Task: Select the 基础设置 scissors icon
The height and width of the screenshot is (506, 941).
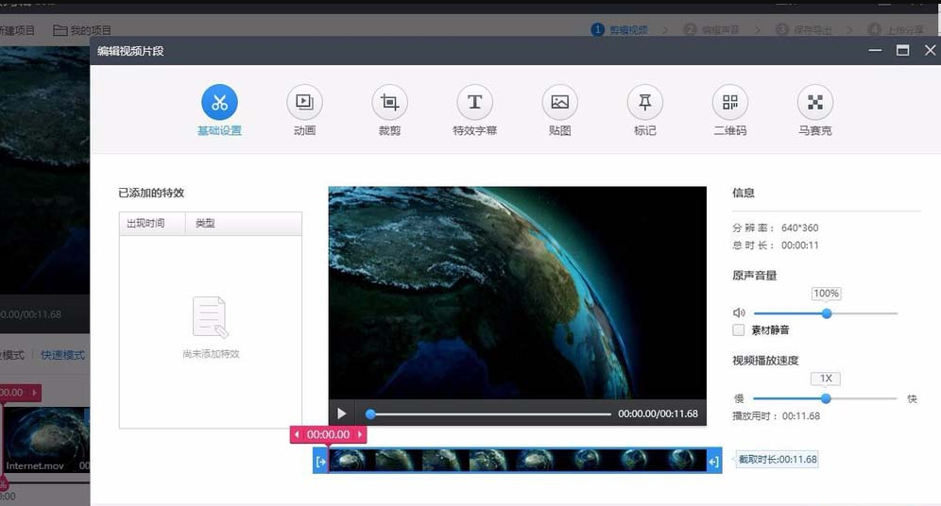Action: 219,102
